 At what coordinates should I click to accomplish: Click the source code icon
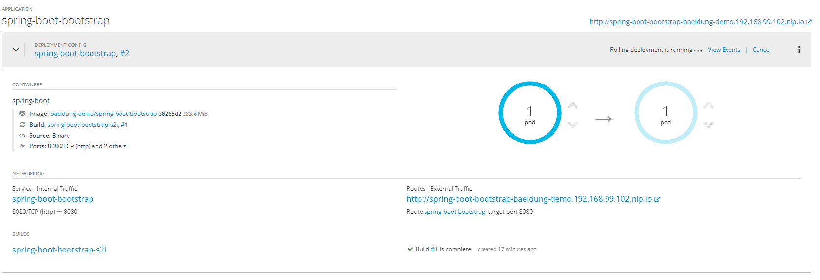coord(22,136)
